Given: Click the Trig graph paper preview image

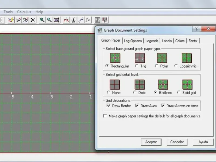Looking at the screenshot, I should 140,58.
